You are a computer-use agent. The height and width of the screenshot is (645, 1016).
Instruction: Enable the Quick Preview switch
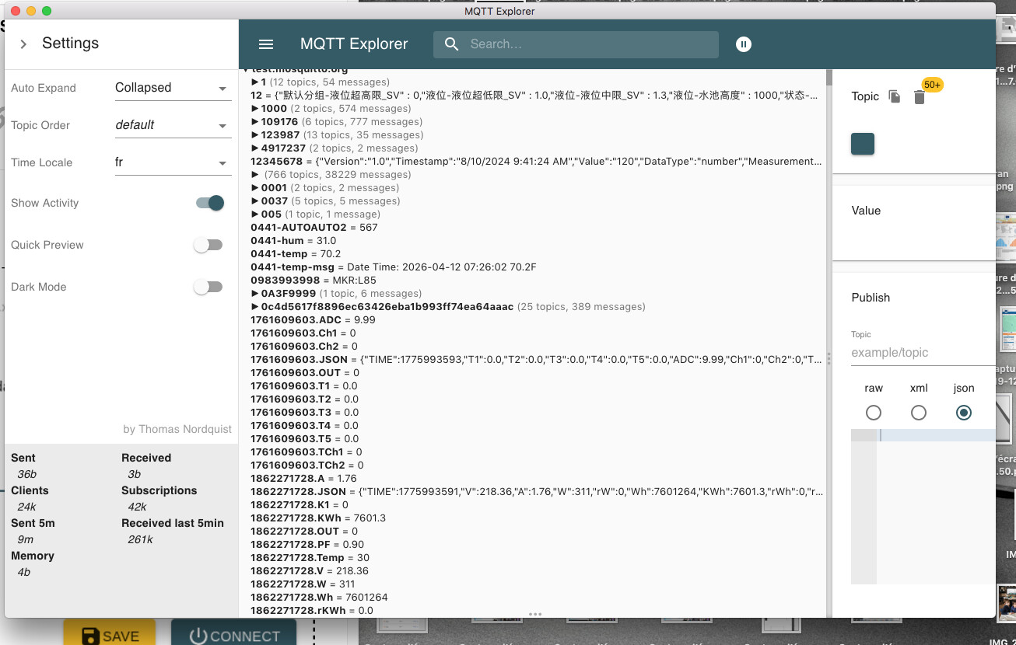tap(208, 245)
